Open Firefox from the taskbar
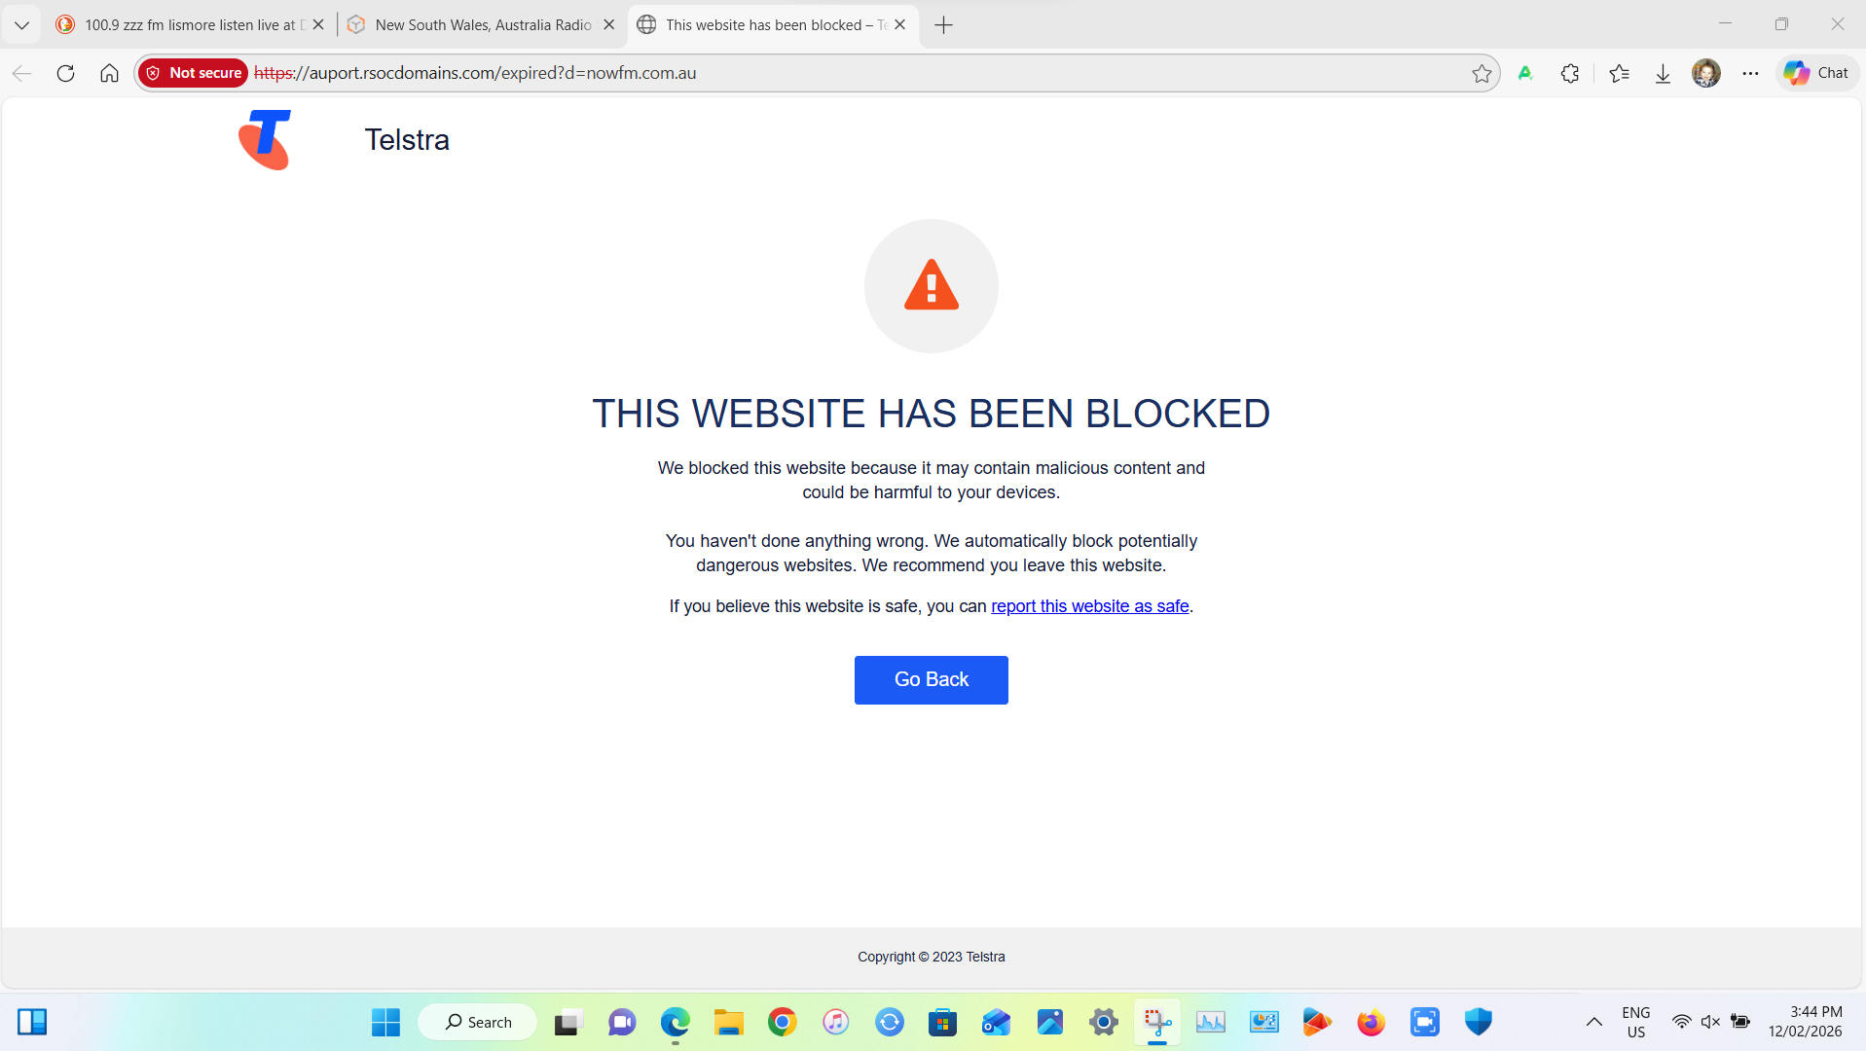 [x=1371, y=1022]
